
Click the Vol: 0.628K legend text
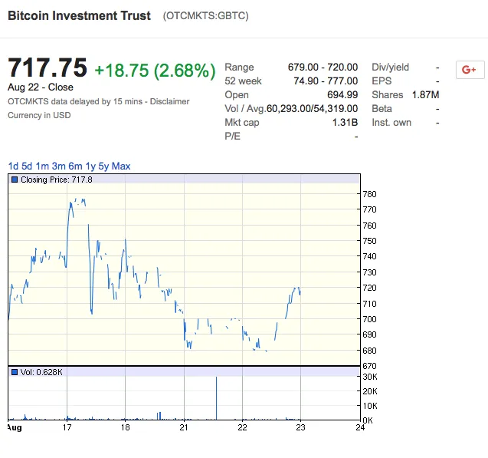(41, 372)
